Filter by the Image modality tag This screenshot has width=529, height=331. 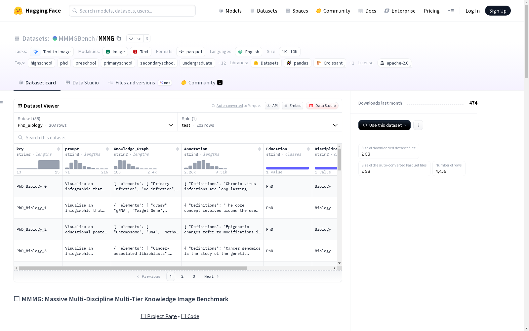(x=115, y=52)
